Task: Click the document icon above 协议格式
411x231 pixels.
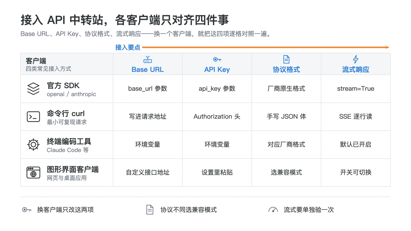Action: point(286,59)
